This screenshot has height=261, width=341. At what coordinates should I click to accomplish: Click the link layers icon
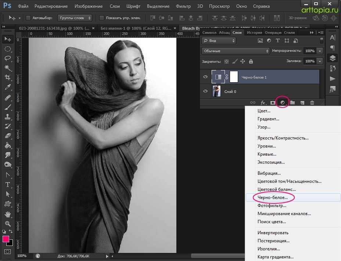(x=252, y=102)
